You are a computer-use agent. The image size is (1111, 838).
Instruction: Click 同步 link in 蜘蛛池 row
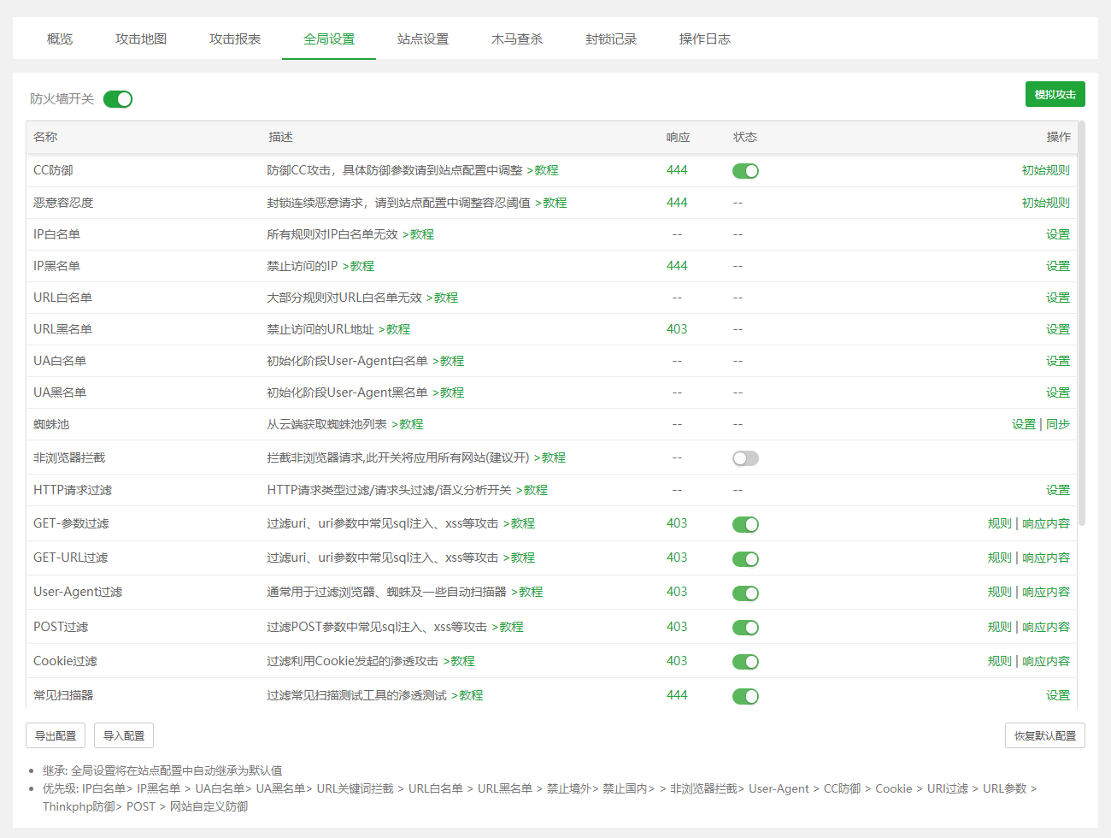tap(1058, 424)
